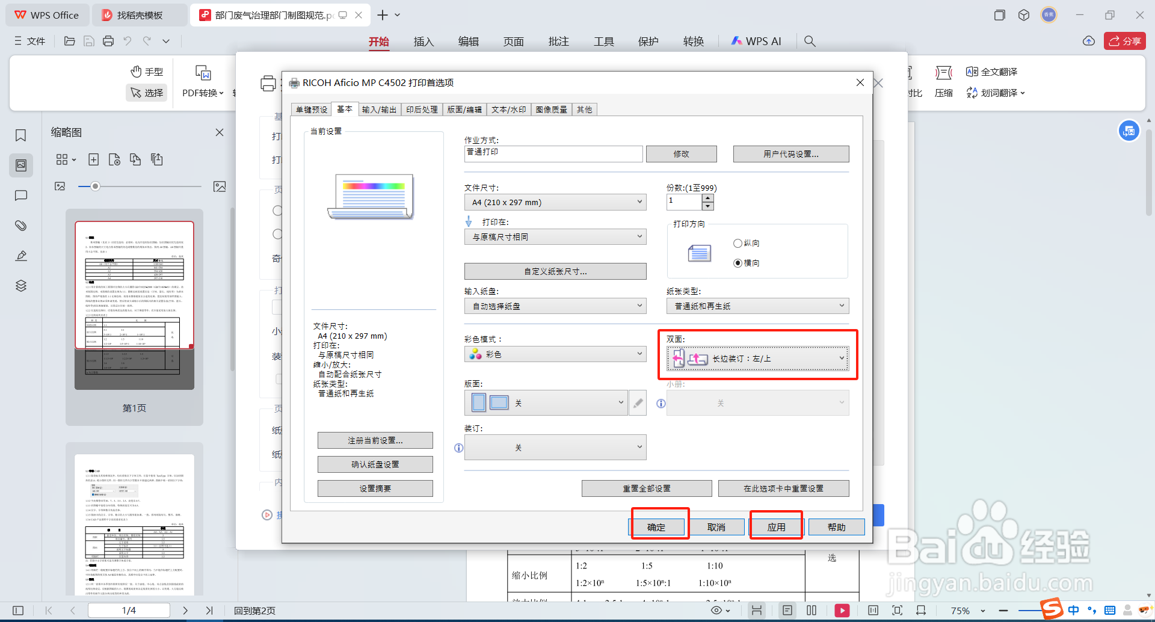This screenshot has width=1155, height=622.
Task: Open the 双面 长边装订 dropdown
Action: pyautogui.click(x=758, y=359)
